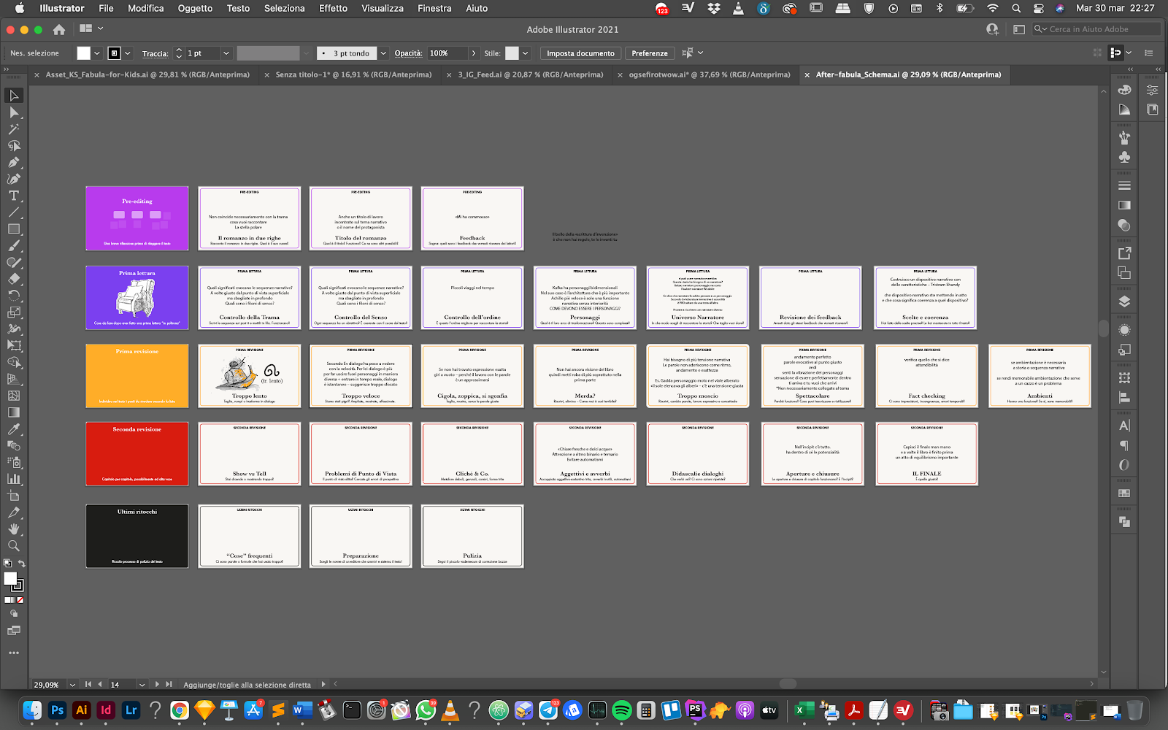Select the Direct Selection tool
The image size is (1168, 730).
(x=14, y=112)
